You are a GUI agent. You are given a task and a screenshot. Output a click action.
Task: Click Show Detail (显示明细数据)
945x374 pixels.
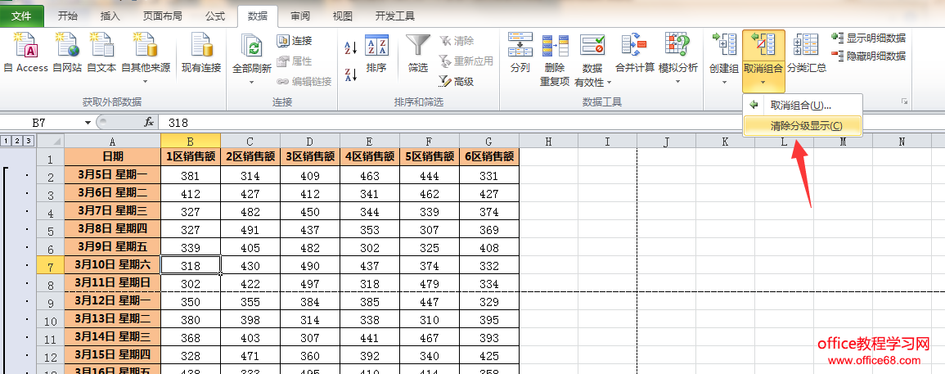(868, 38)
